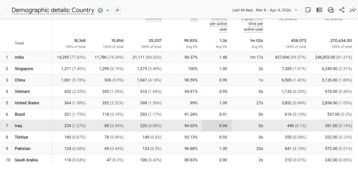Share this report using the share icon
Screen dimensions: 358x173
coord(342,10)
